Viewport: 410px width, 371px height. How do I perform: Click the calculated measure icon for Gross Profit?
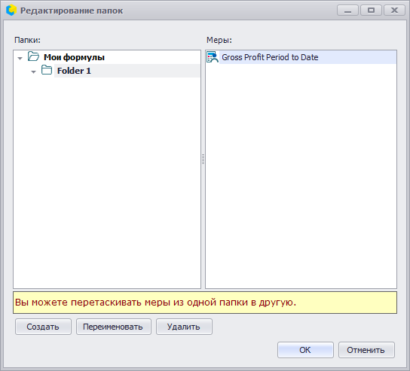point(213,57)
